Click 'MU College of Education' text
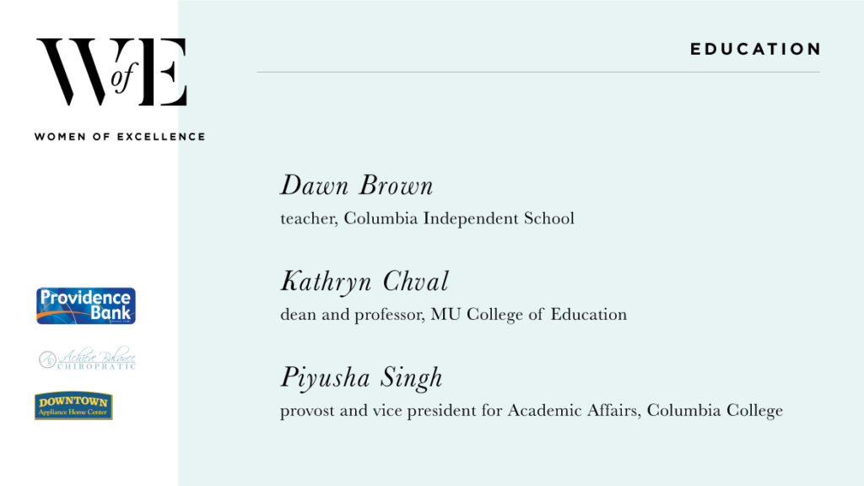This screenshot has width=864, height=486. (x=529, y=315)
